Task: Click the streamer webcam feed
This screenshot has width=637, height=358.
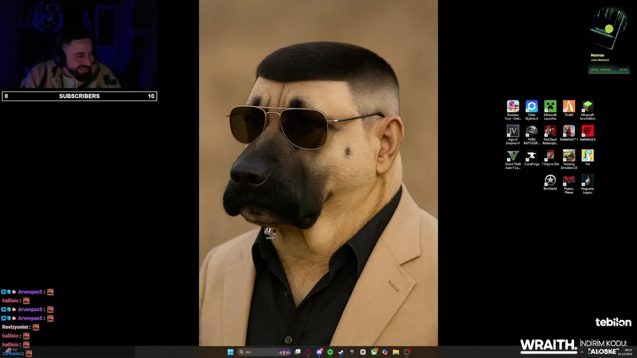Action: 79,45
